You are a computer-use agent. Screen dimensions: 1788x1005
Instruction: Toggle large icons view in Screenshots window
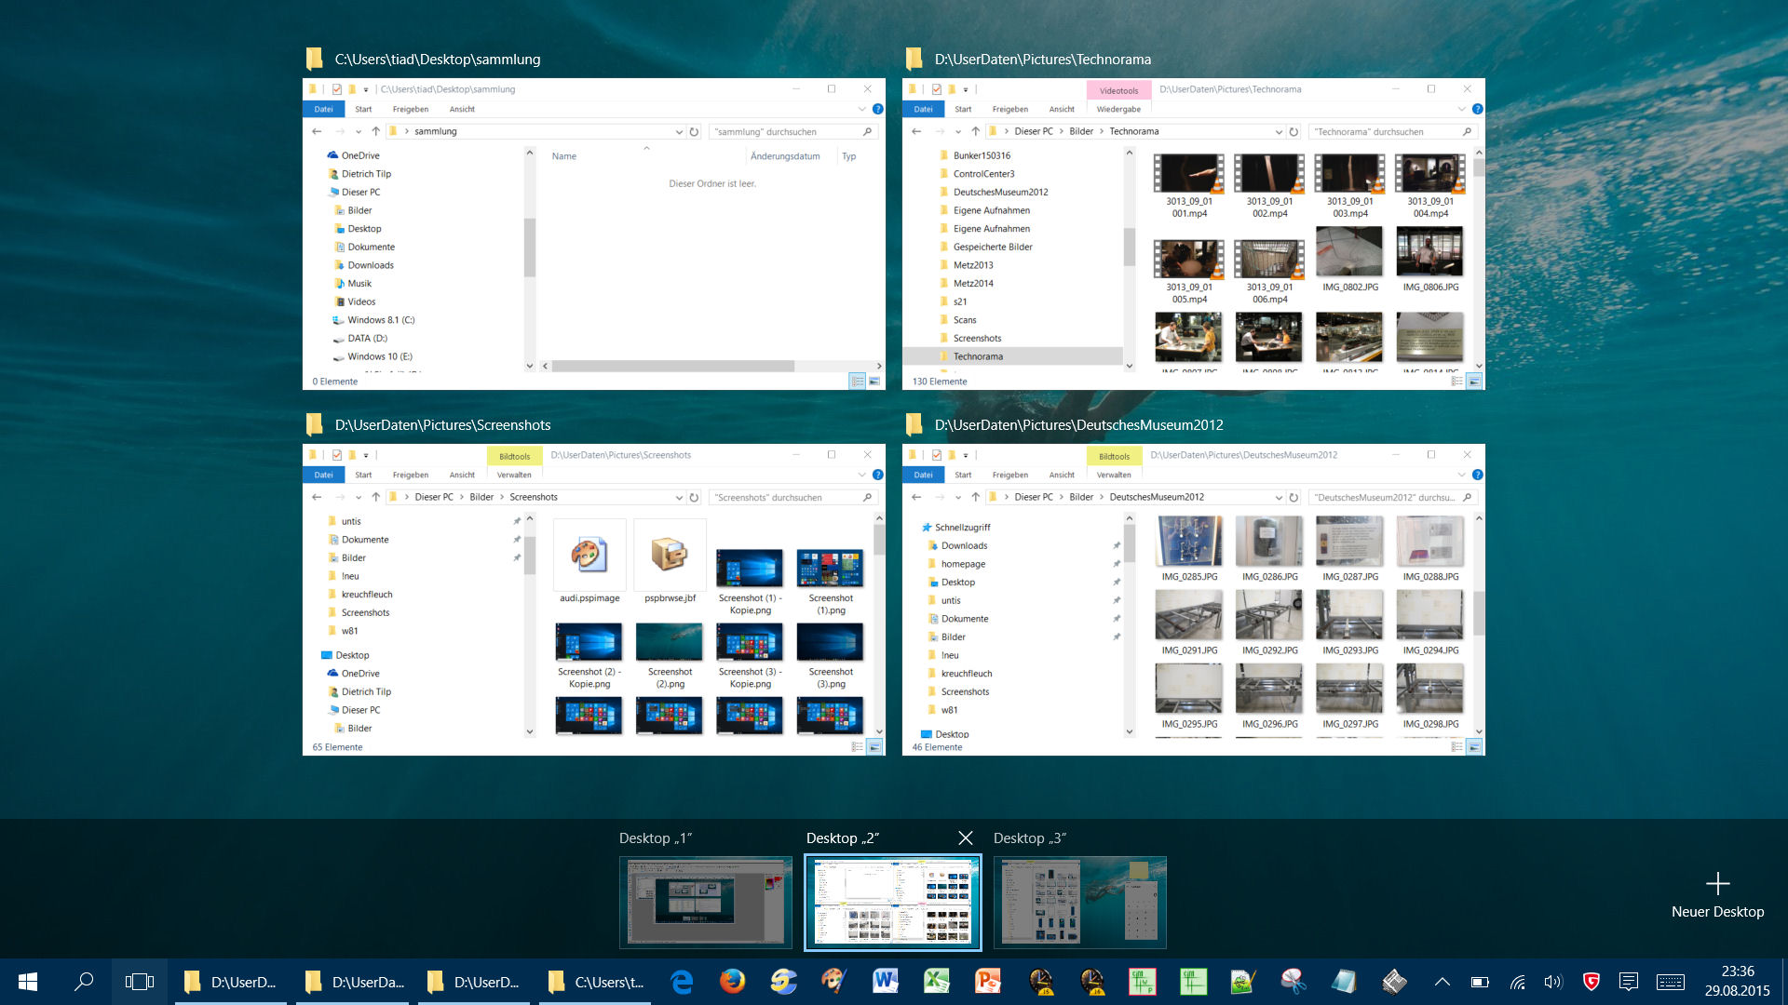(874, 747)
